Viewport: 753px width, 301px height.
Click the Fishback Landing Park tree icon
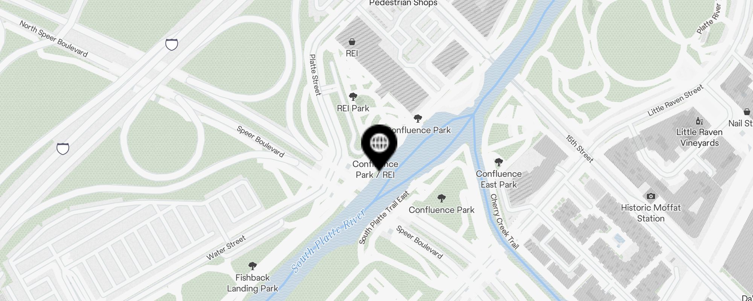pos(253,266)
